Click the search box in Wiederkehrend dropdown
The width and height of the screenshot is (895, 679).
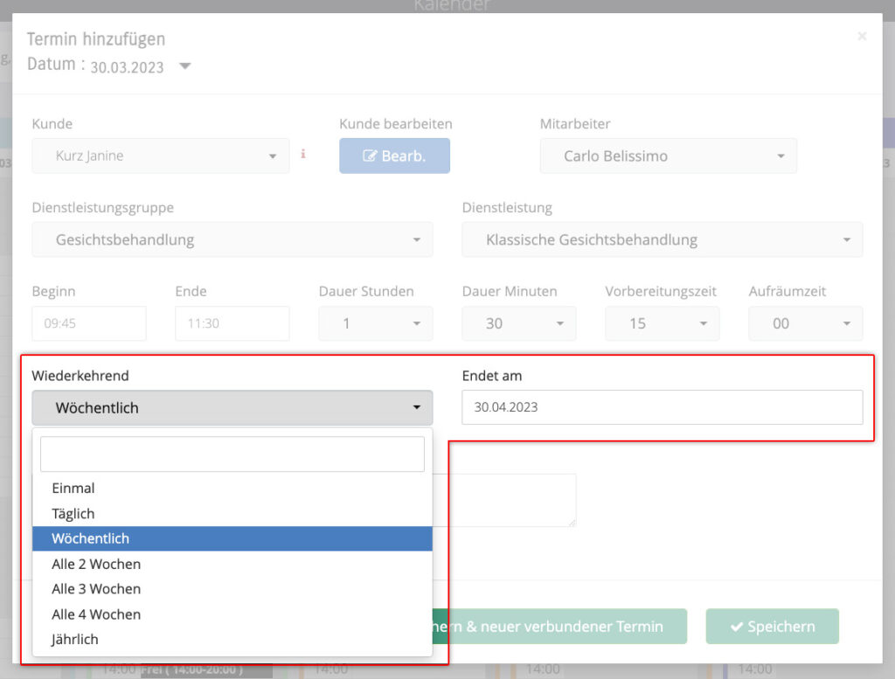pyautogui.click(x=232, y=454)
